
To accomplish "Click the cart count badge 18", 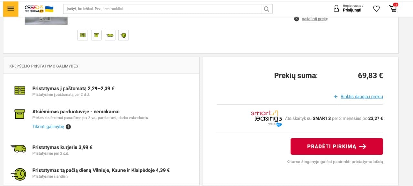I will click(396, 5).
